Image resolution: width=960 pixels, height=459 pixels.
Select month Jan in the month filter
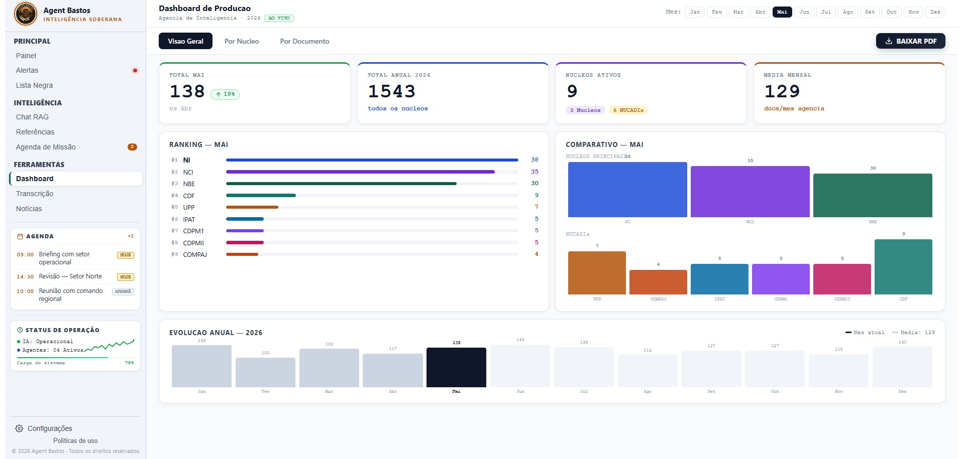coord(695,12)
